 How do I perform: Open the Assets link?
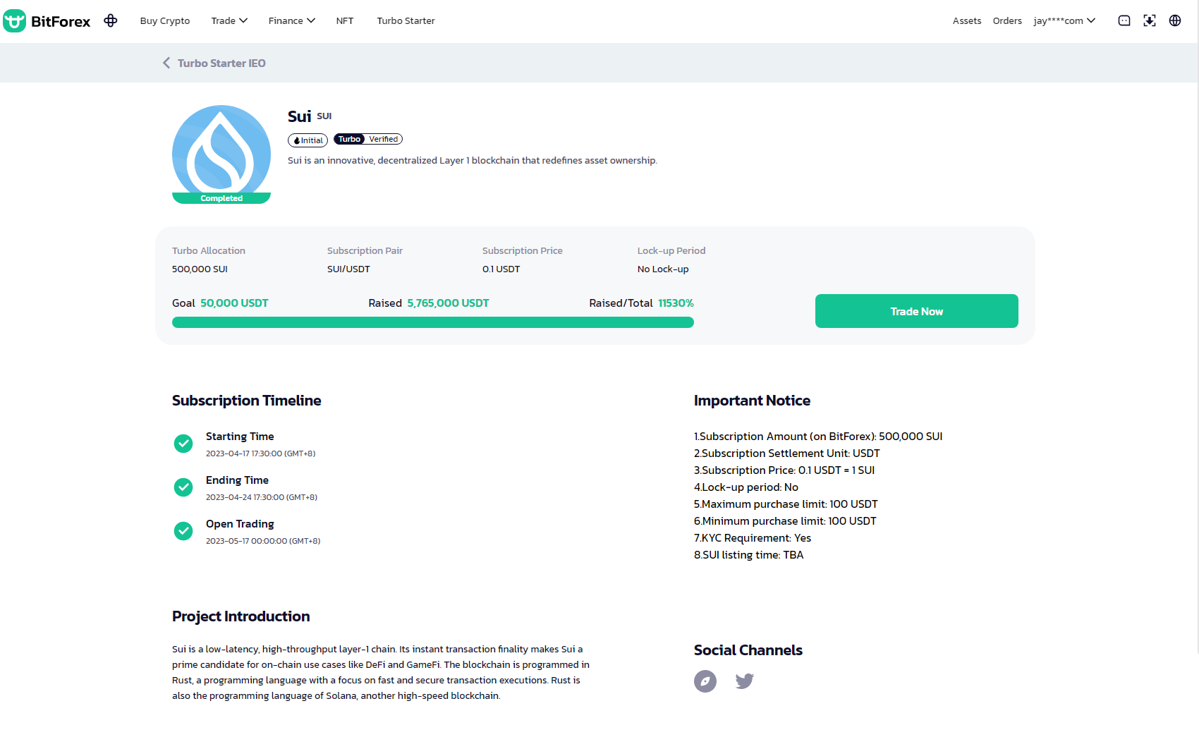[x=967, y=20]
